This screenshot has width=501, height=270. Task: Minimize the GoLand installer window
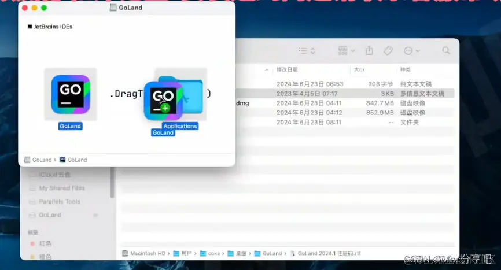35,8
